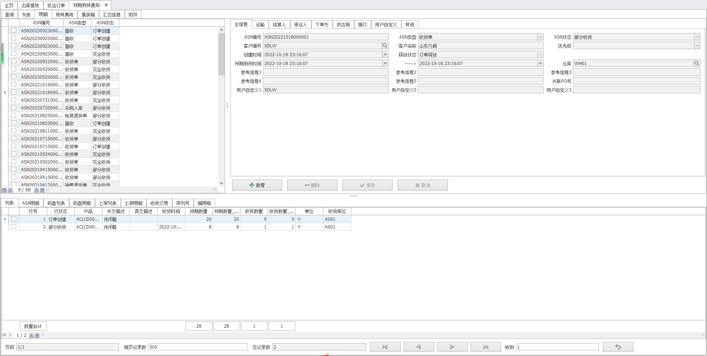Check the ASN20210823000 盲收 row checkbox

(14, 123)
